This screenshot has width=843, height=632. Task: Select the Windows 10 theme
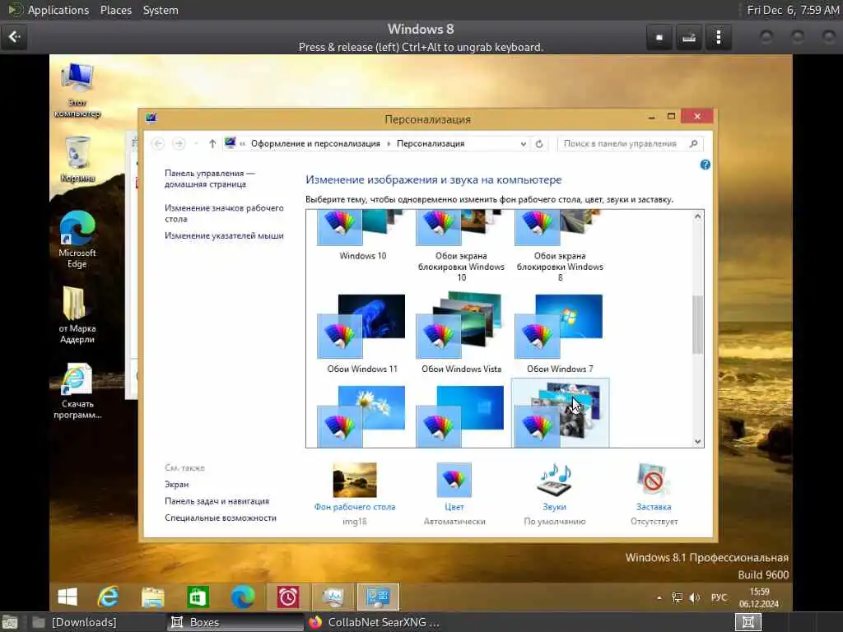pyautogui.click(x=362, y=235)
